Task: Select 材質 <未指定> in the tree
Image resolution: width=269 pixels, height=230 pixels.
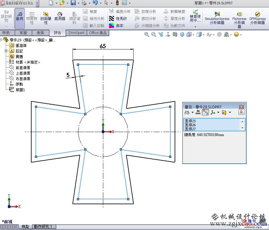Action: [25, 62]
